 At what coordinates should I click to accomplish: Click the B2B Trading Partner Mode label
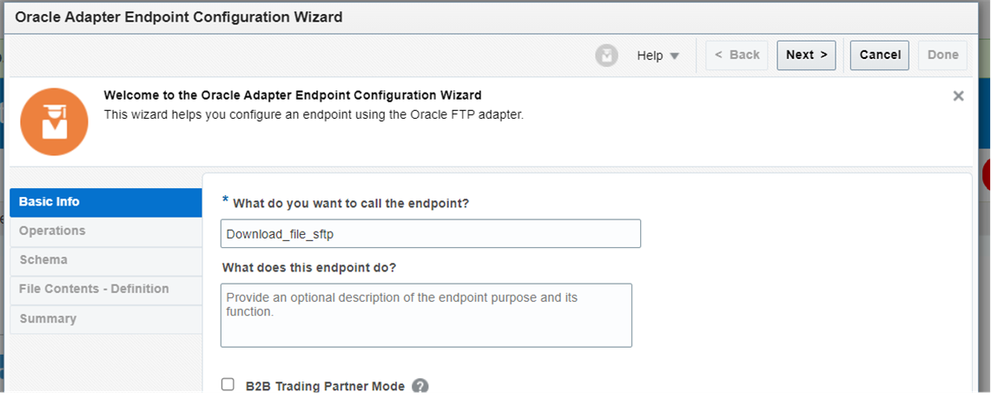coord(326,387)
